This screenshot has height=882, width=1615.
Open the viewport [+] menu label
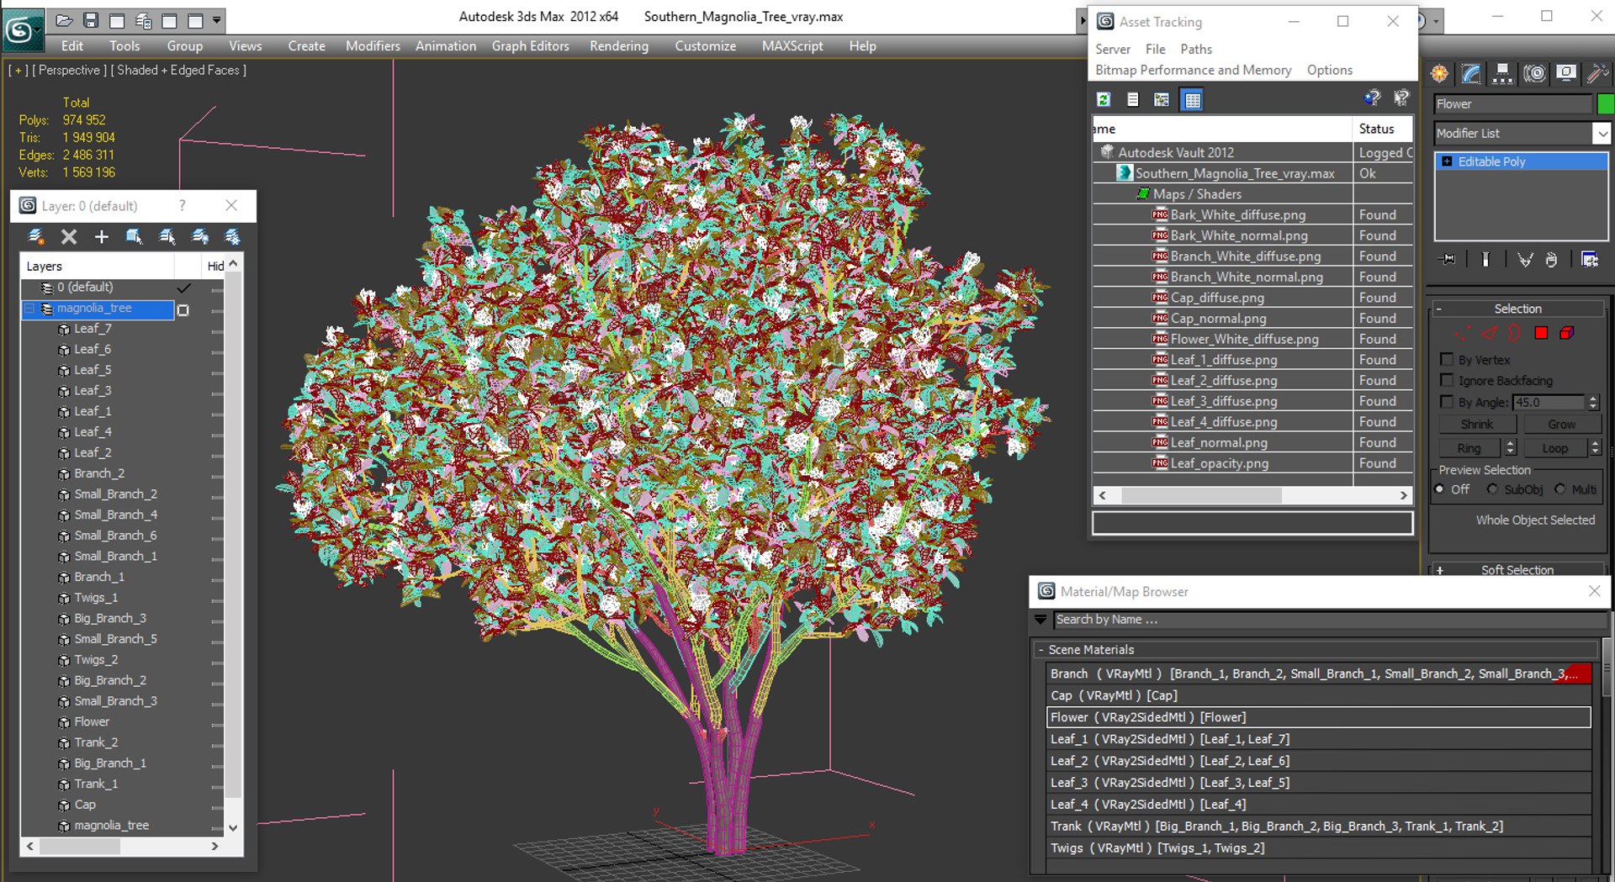pos(18,71)
